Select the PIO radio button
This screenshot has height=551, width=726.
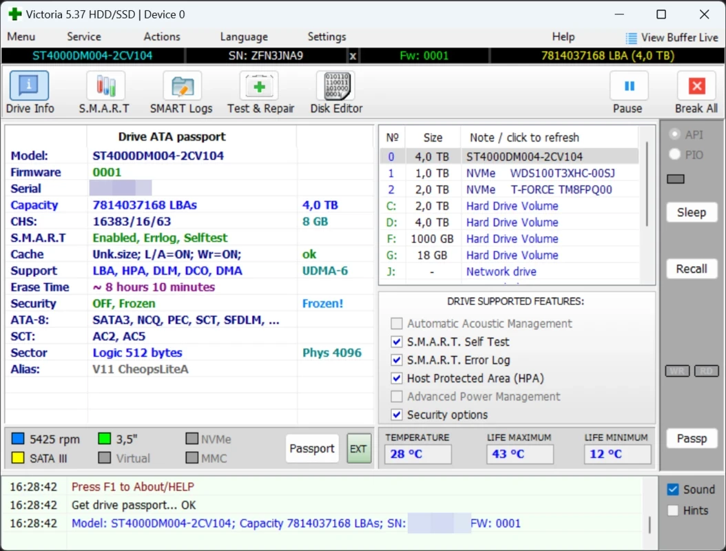[675, 155]
